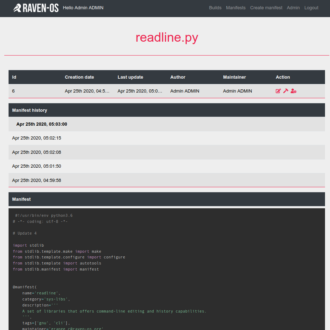Select history entry Apr 25th 2020, 04:59:58

pyautogui.click(x=37, y=180)
